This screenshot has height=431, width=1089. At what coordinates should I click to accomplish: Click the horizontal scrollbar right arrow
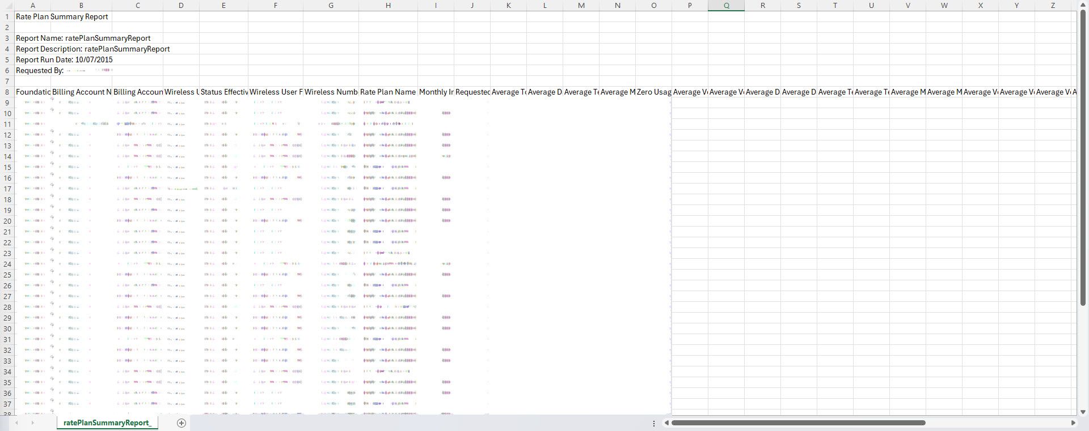[1073, 423]
